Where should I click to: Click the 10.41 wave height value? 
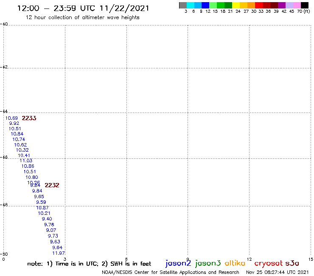click(24, 155)
